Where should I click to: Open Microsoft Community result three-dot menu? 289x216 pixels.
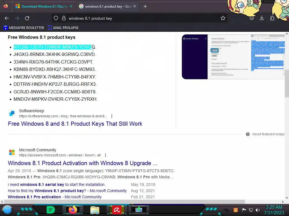pyautogui.click(x=106, y=155)
